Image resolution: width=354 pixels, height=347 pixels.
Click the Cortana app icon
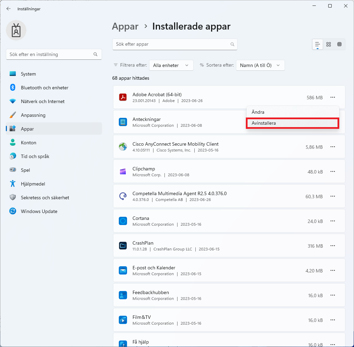[x=123, y=221]
